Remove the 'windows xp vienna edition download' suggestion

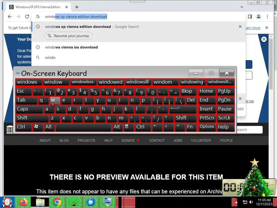coord(240,27)
